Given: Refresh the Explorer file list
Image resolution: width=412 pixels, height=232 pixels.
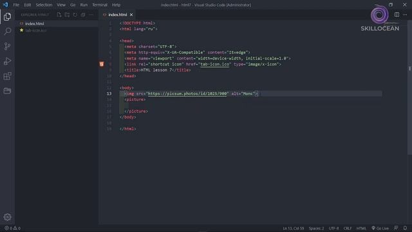Looking at the screenshot, I should pos(75,15).
